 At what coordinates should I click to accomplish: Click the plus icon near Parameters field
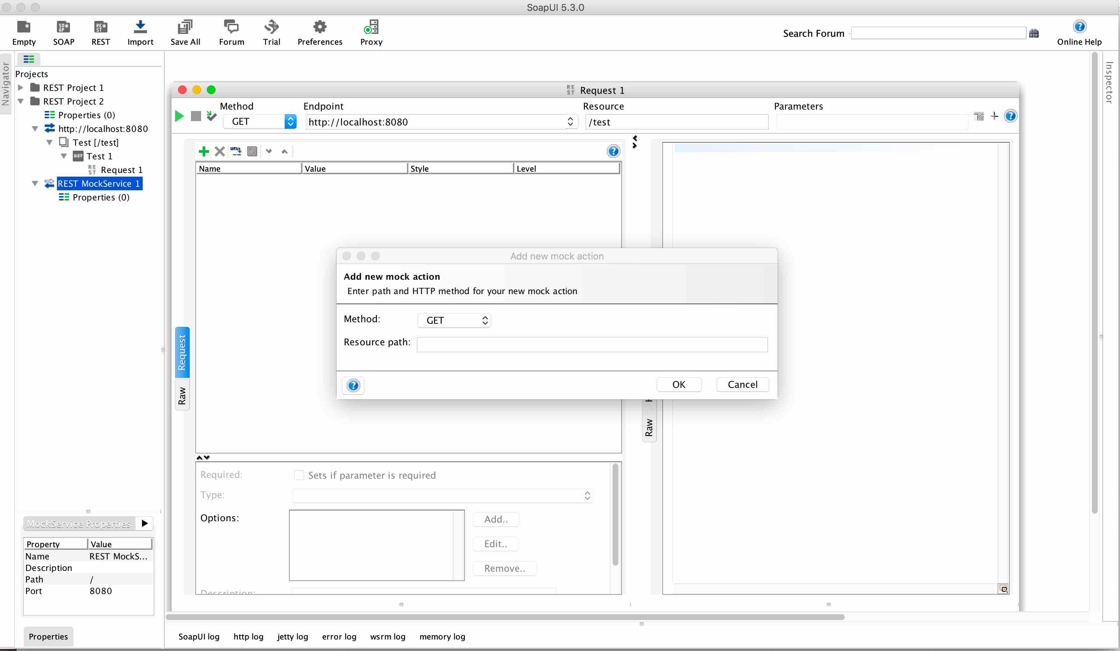[994, 116]
